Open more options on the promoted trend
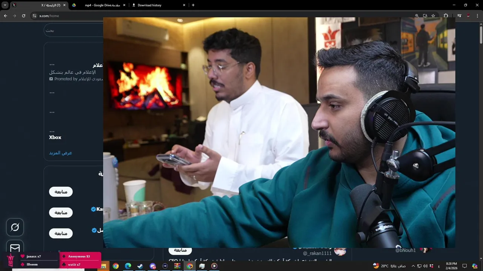Image resolution: width=483 pixels, height=271 pixels. pos(52,65)
